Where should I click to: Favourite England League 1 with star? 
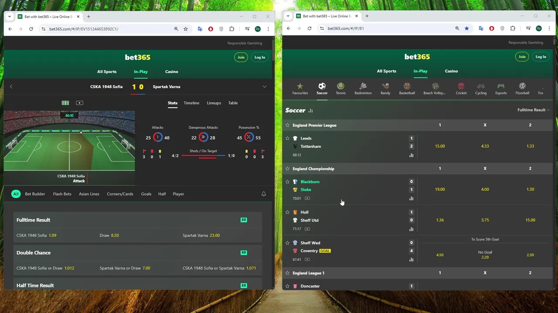287,273
